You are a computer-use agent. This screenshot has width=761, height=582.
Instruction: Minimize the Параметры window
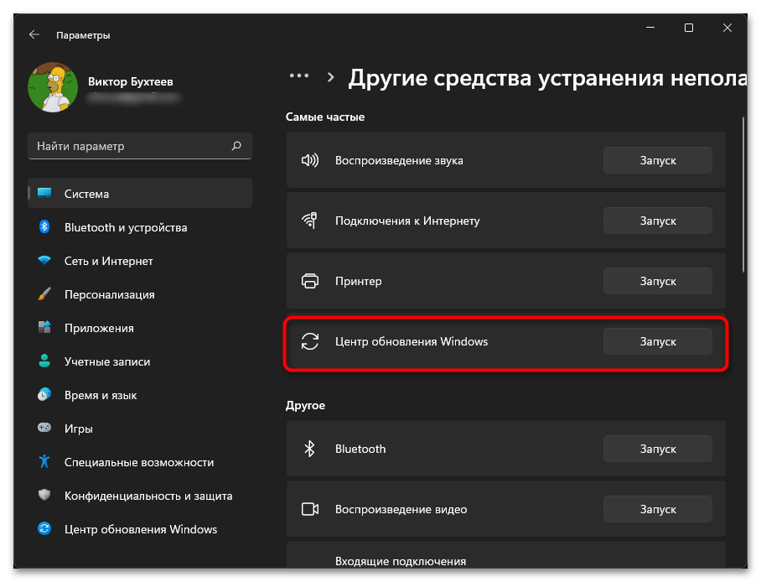pos(650,28)
